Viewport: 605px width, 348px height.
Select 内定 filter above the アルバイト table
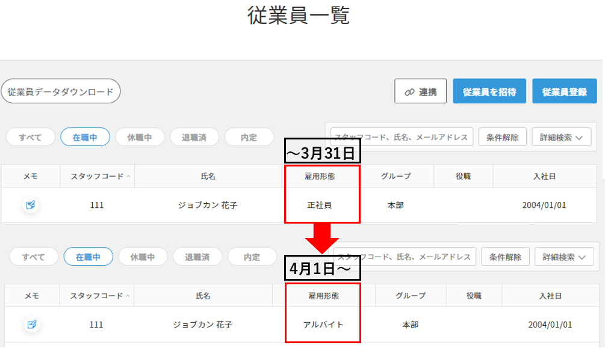252,257
